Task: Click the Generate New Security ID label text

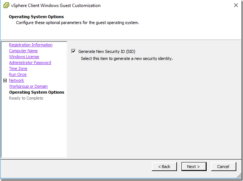Action: coord(106,51)
